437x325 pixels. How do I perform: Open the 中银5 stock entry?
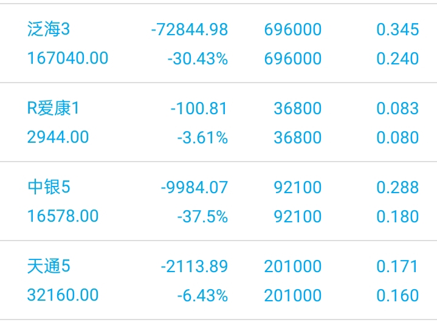[x=219, y=201]
